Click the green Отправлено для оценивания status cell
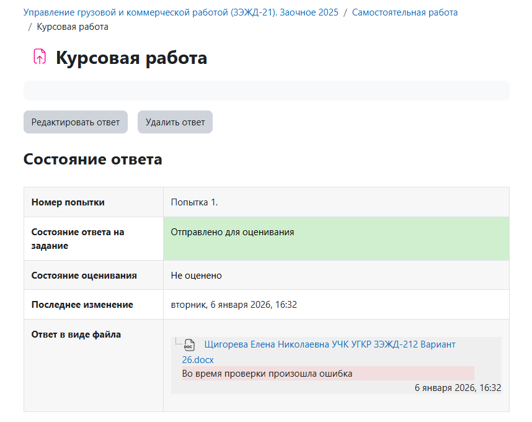 coord(335,238)
